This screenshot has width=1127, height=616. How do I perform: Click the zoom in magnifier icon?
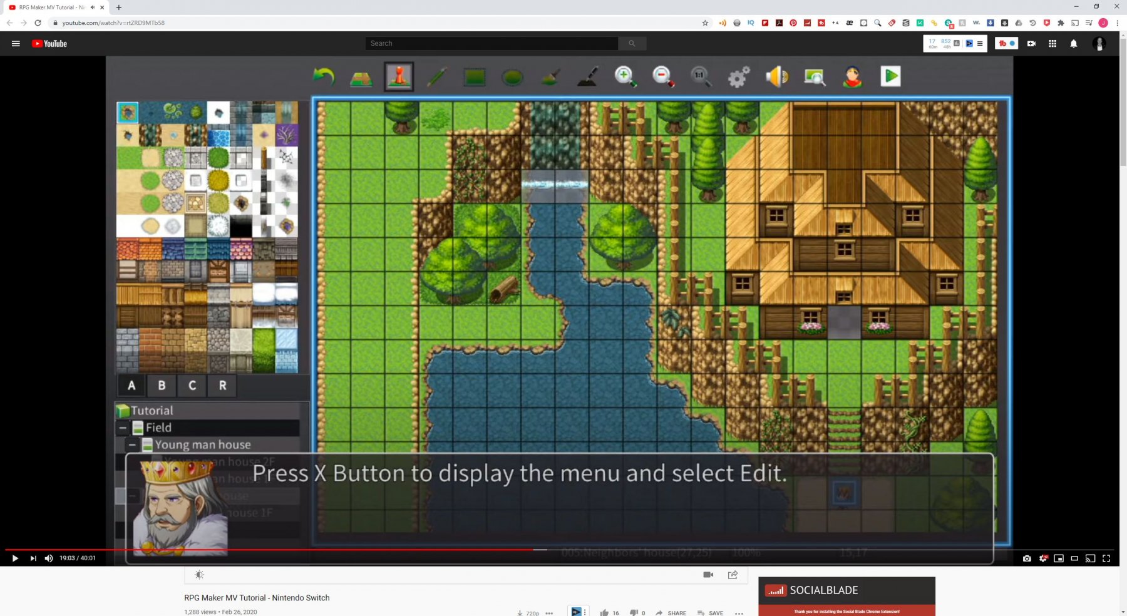625,76
